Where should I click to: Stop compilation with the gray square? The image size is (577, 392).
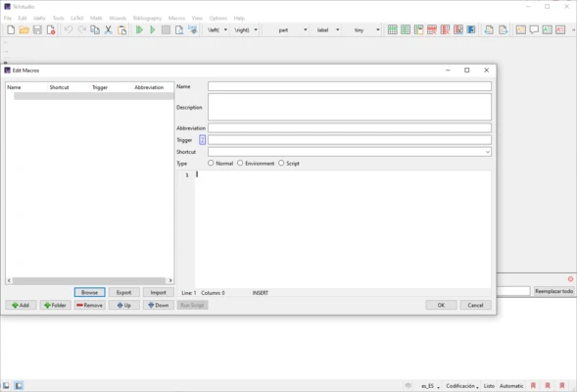click(x=166, y=29)
